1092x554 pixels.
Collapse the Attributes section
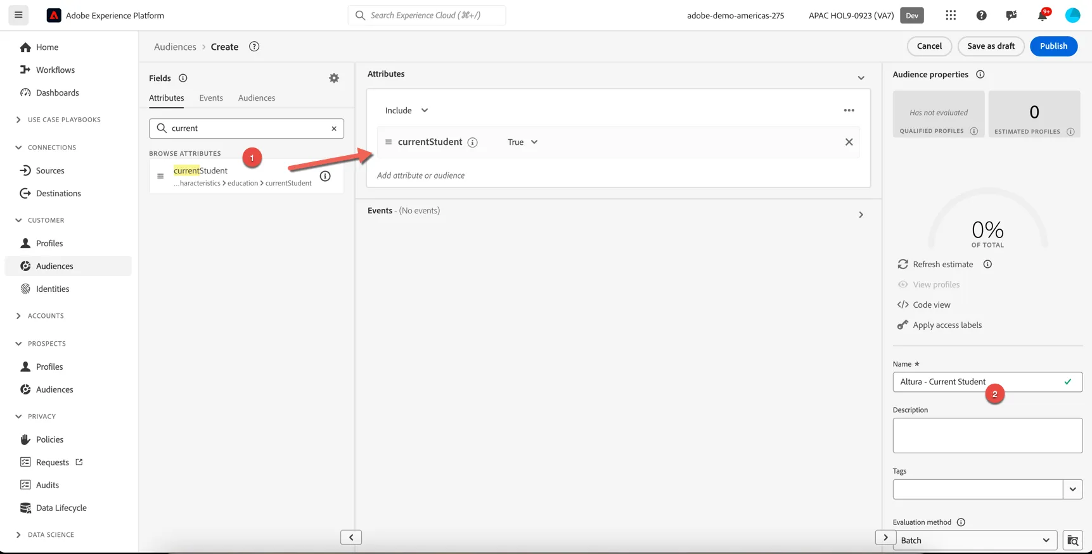click(x=861, y=78)
